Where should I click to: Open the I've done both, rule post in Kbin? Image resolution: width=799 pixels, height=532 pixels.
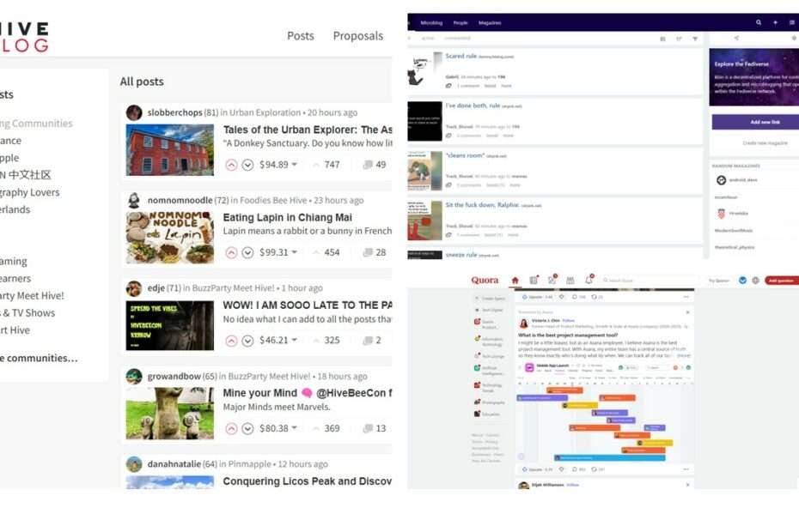tap(473, 106)
